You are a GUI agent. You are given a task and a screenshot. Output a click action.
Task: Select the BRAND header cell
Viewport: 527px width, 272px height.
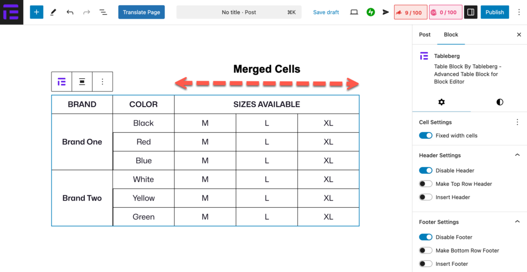click(82, 104)
